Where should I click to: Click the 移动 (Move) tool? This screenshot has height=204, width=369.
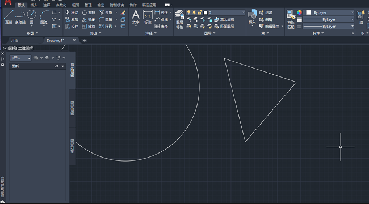pos(72,12)
